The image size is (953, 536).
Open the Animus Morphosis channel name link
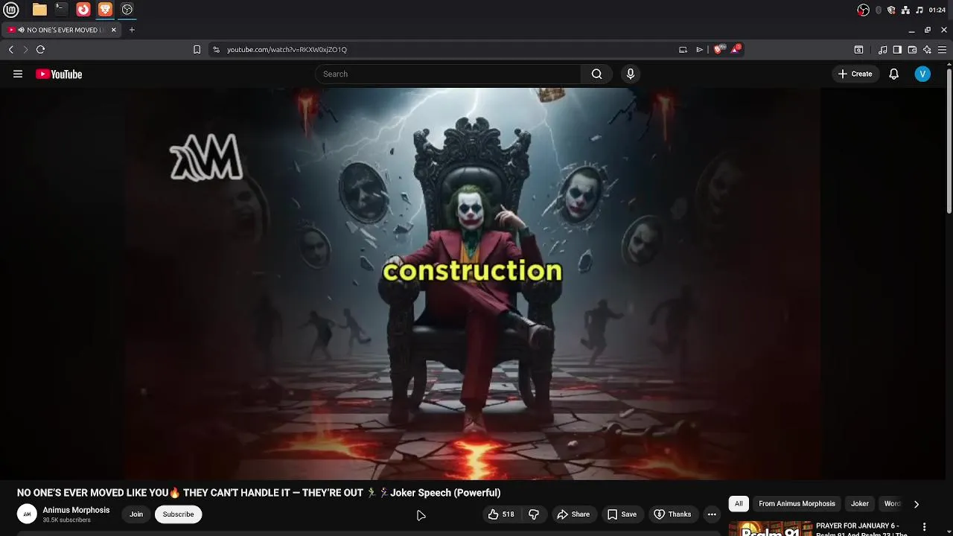pos(76,510)
